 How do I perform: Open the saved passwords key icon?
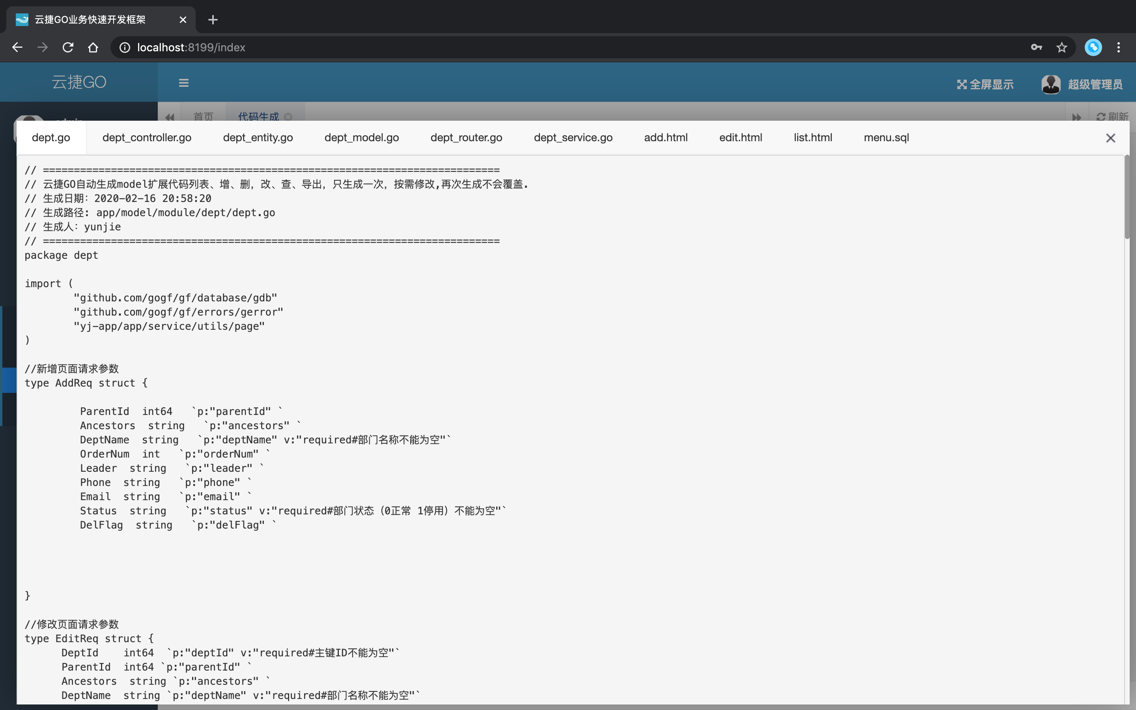[x=1037, y=47]
